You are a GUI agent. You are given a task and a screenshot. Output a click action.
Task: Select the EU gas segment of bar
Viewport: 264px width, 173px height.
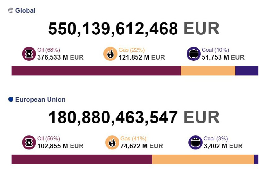coord(203,159)
